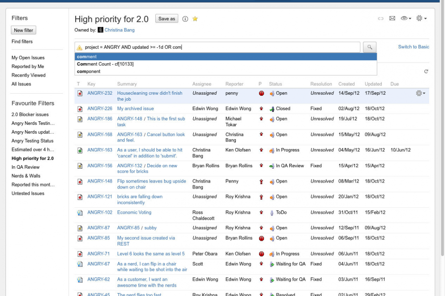Click in the JQL query input field
The height and width of the screenshot is (296, 445).
coord(218,47)
